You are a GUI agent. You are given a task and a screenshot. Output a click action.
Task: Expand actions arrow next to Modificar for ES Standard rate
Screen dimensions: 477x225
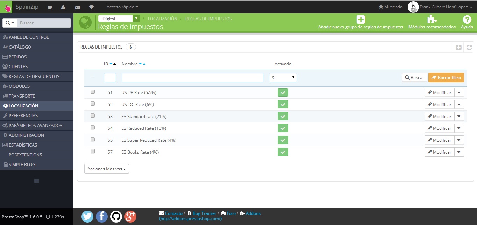pos(459,117)
